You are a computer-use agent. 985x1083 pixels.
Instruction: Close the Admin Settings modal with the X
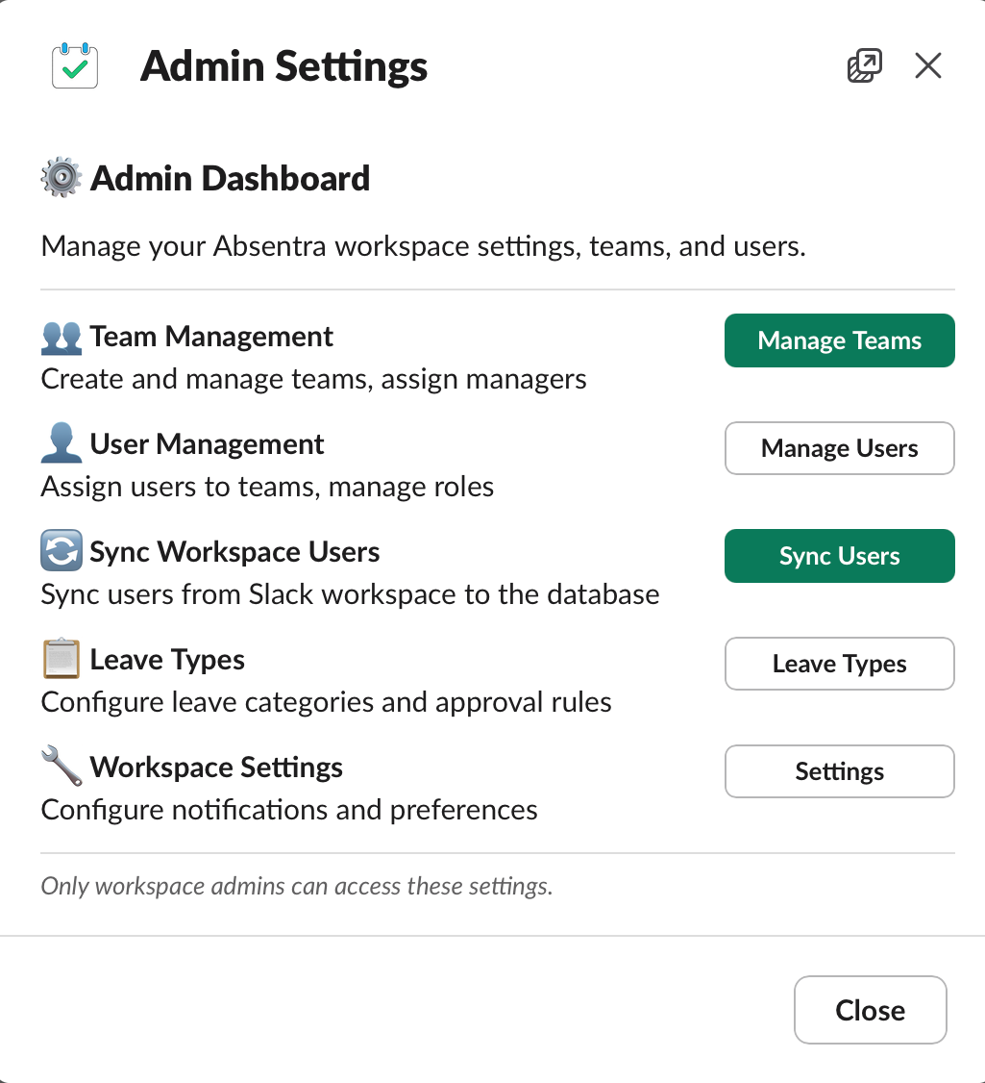[x=926, y=65]
